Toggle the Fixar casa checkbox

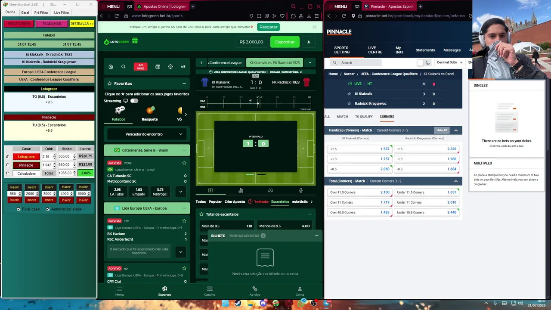coord(19,209)
